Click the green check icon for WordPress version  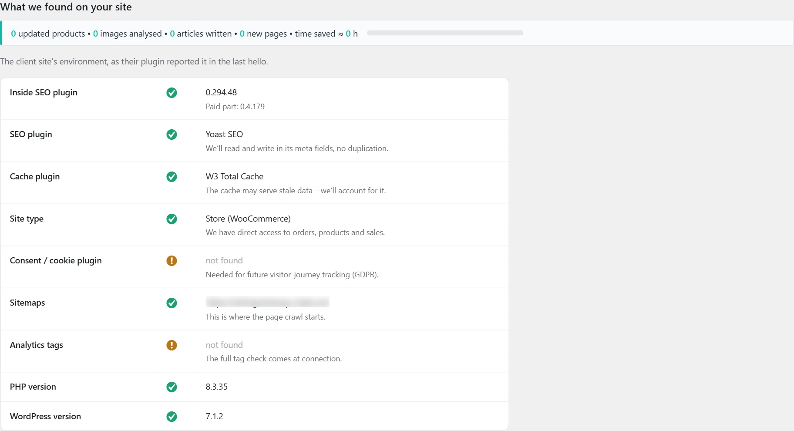click(172, 417)
